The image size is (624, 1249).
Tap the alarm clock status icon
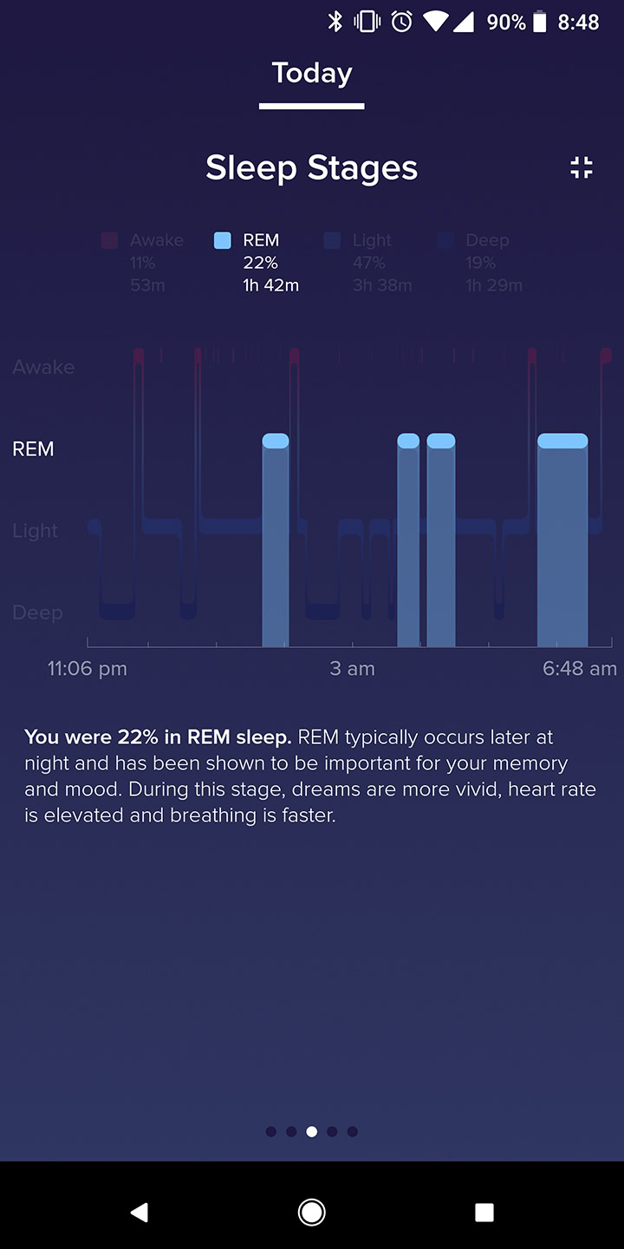pyautogui.click(x=402, y=22)
